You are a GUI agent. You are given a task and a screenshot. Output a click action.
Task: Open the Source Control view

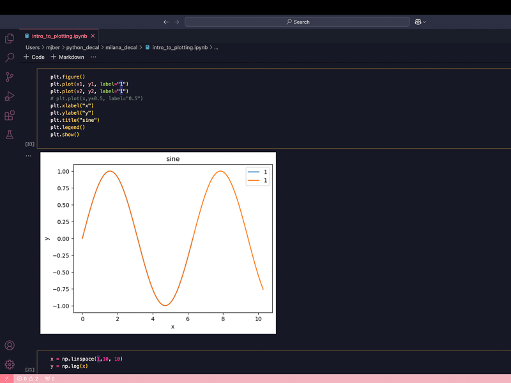10,77
